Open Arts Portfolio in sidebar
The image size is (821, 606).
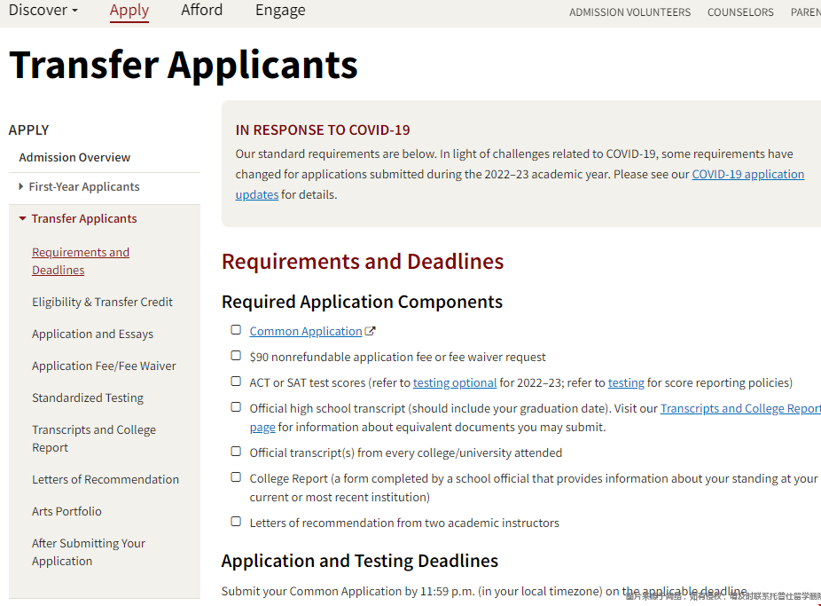point(66,512)
